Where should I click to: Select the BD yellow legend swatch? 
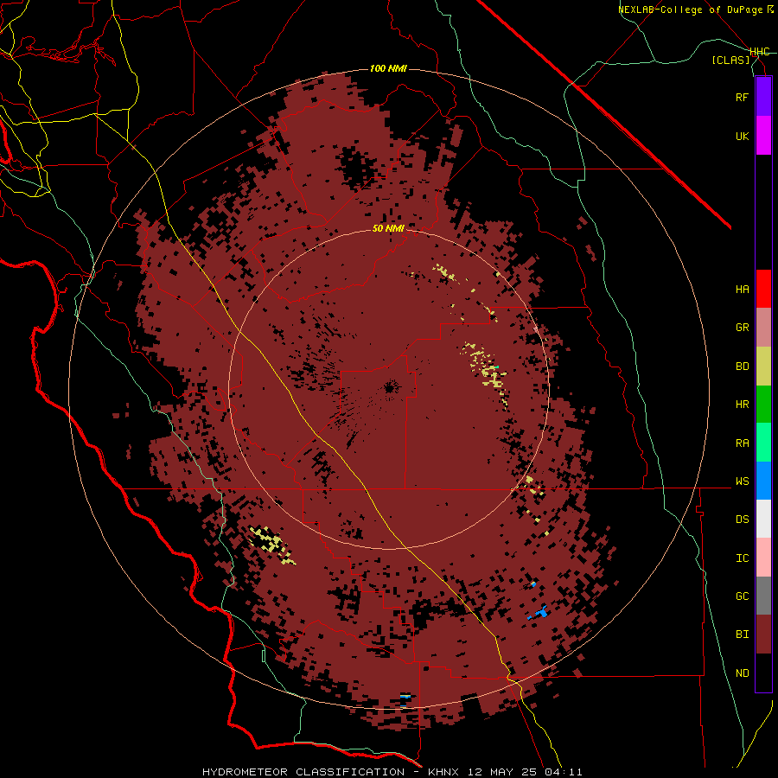point(763,367)
